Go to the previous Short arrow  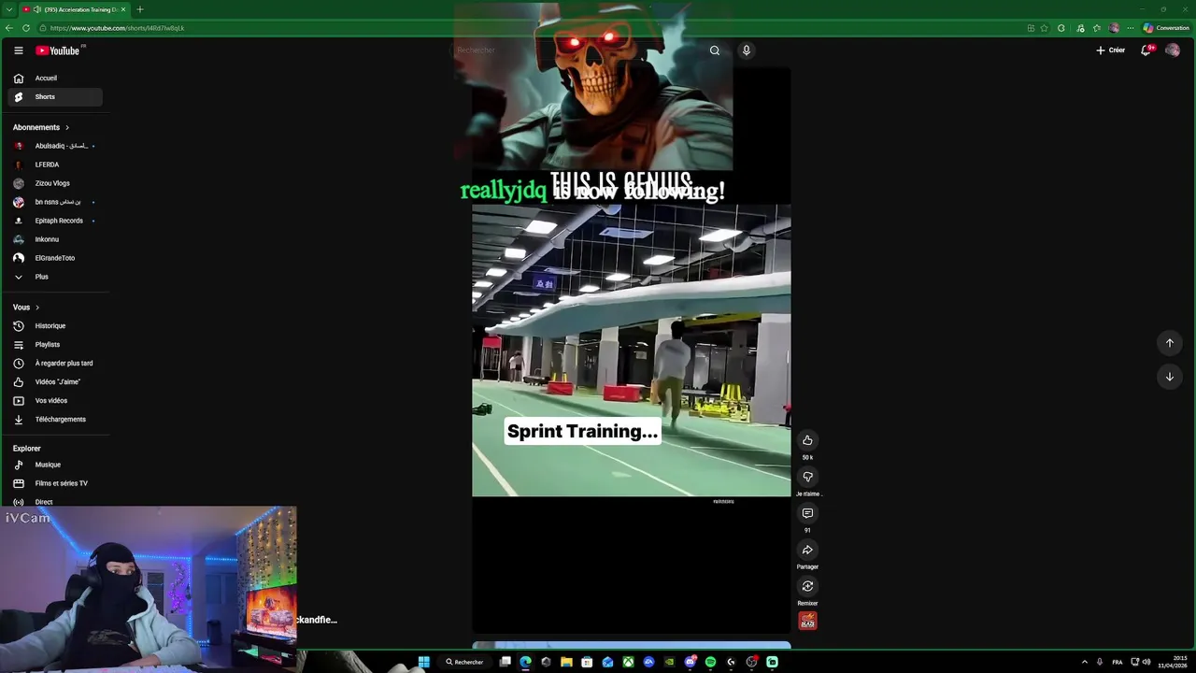(1169, 343)
